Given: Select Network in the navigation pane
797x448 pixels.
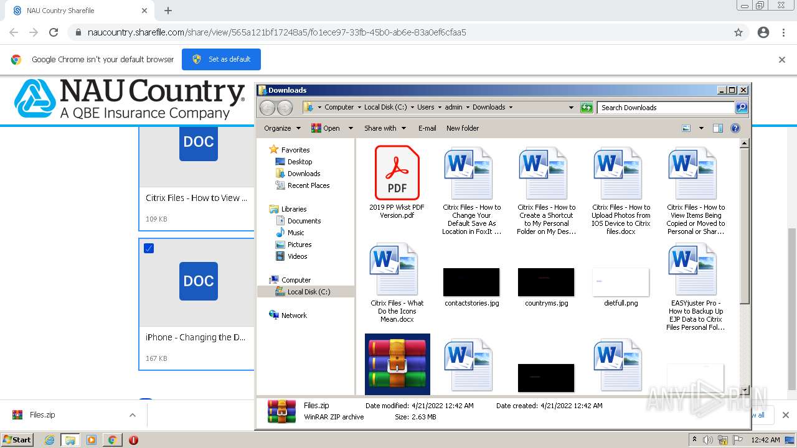Looking at the screenshot, I should pyautogui.click(x=294, y=315).
